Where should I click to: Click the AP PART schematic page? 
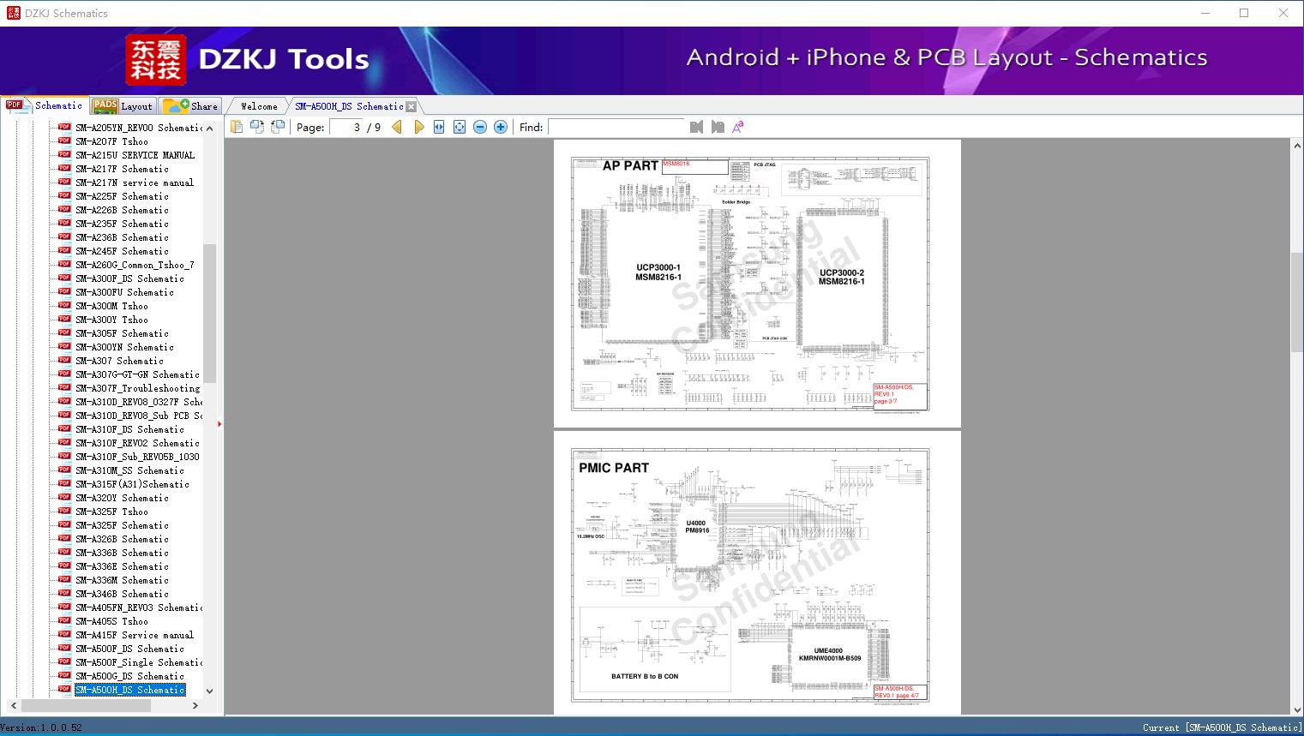(x=757, y=284)
